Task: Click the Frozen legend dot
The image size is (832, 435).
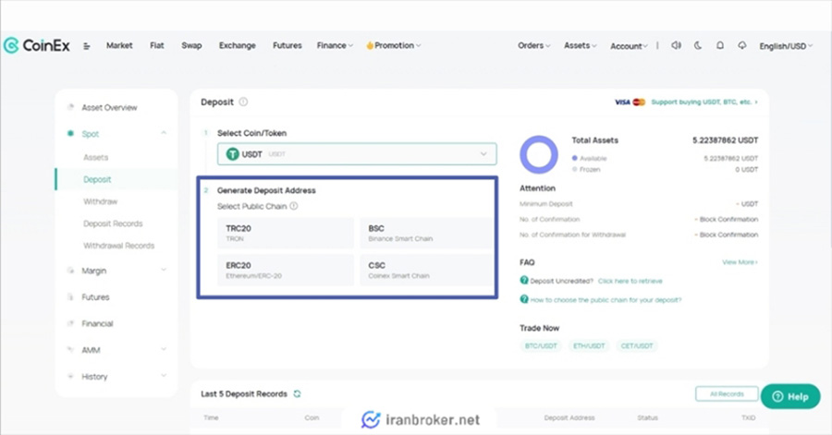Action: click(x=575, y=169)
